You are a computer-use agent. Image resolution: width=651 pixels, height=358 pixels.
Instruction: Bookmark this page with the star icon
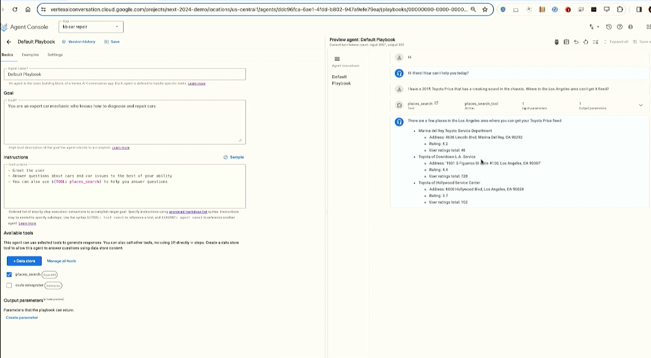pyautogui.click(x=484, y=9)
